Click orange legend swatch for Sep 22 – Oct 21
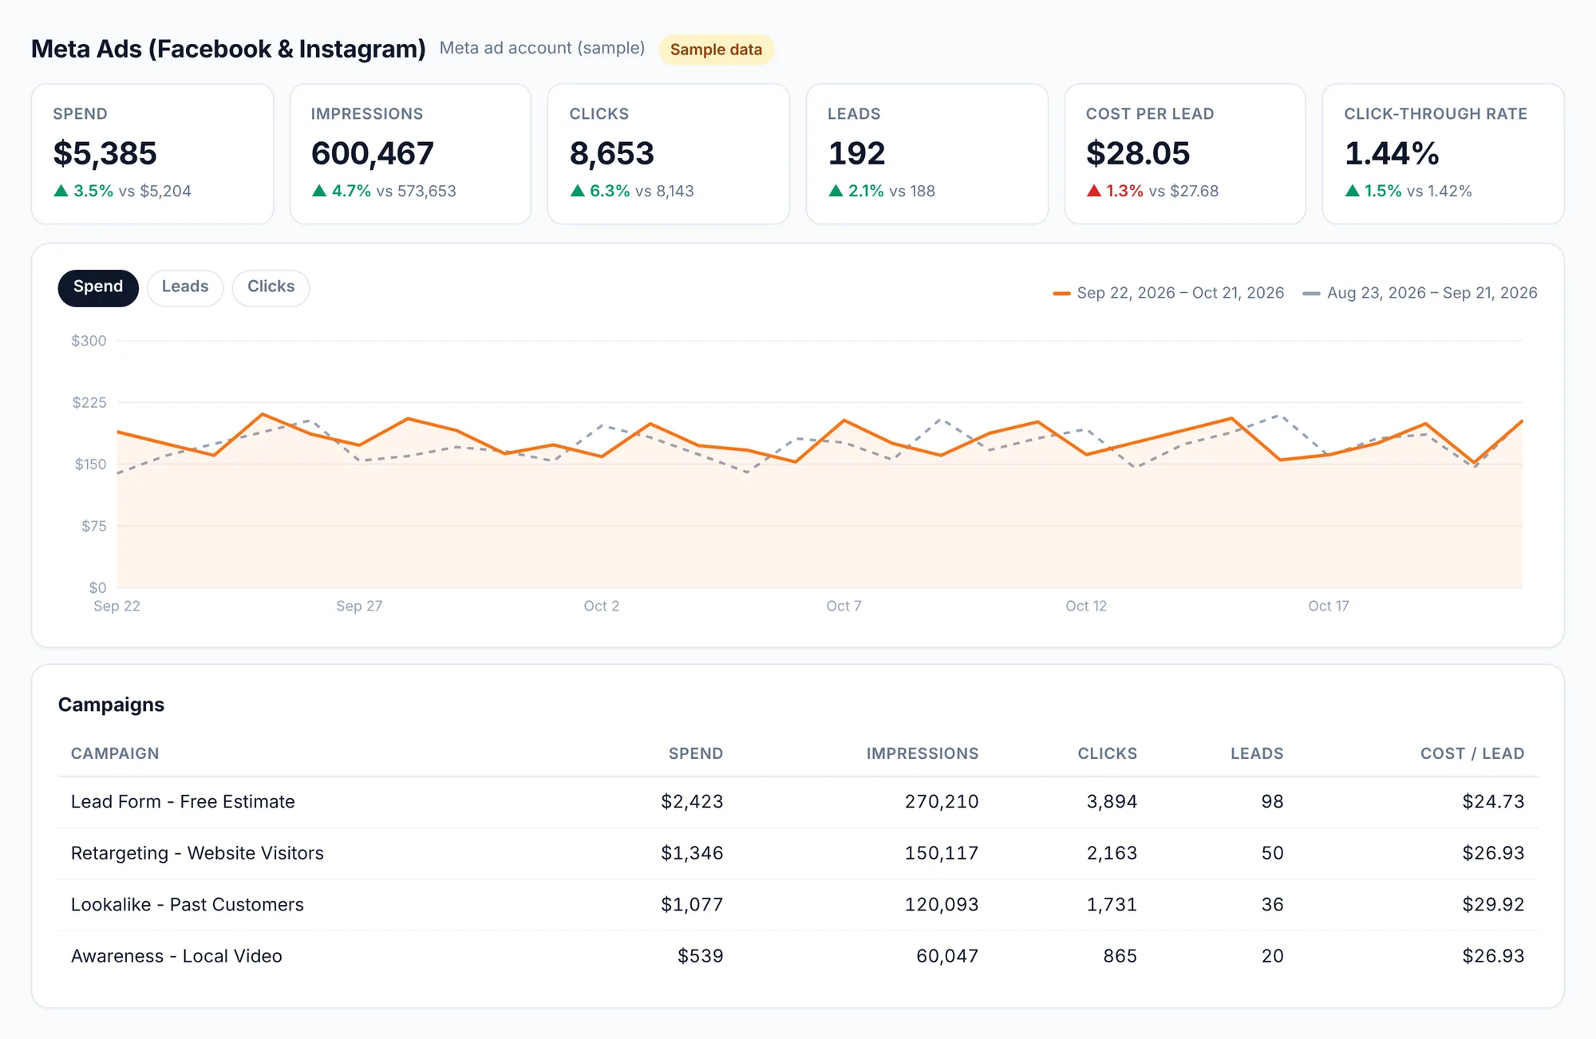 point(1061,294)
